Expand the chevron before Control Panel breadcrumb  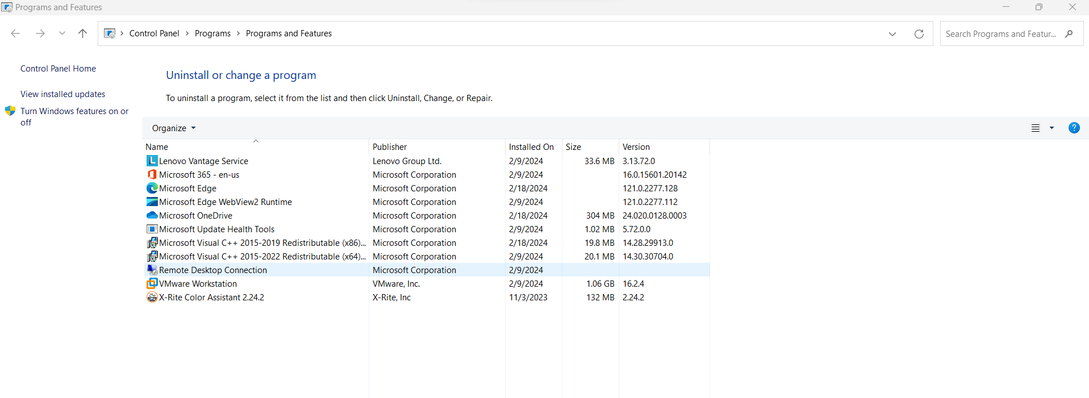click(122, 33)
